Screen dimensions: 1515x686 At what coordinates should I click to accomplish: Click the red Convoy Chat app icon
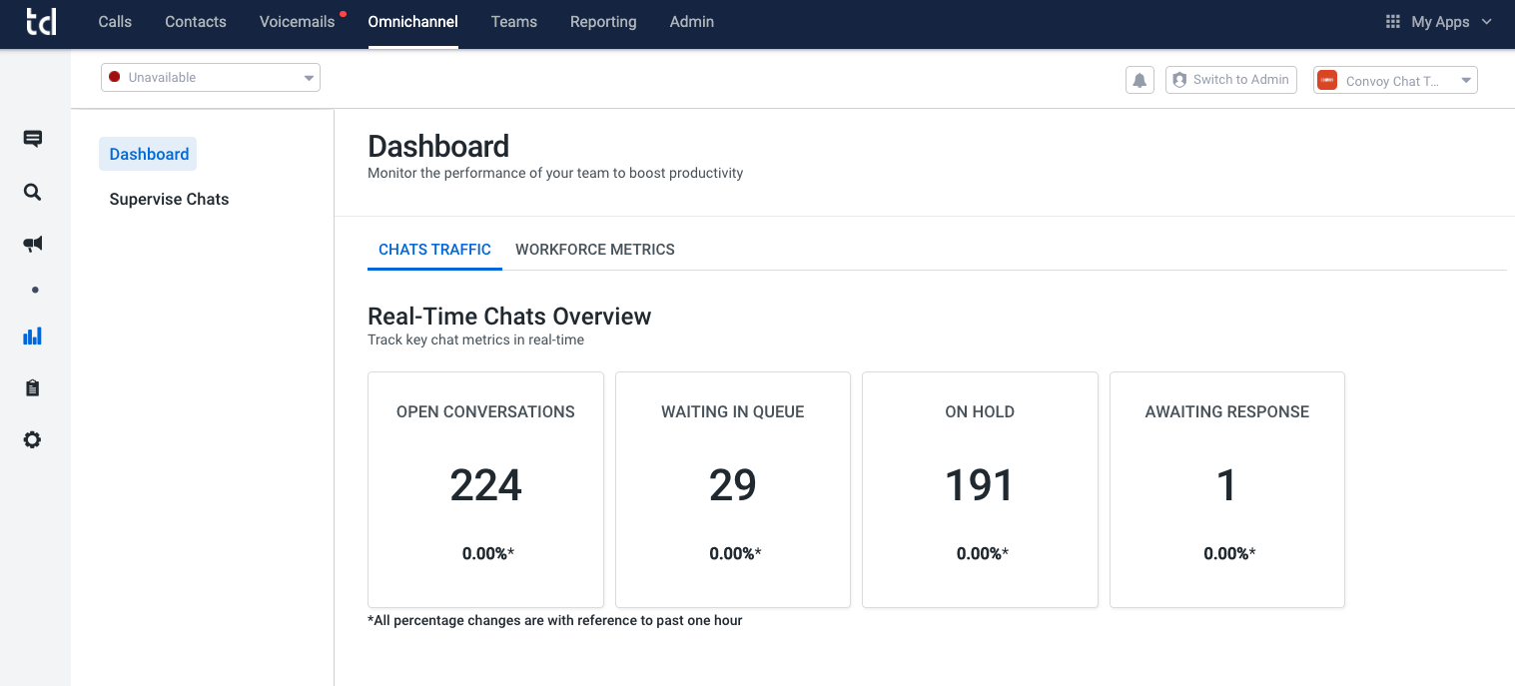pyautogui.click(x=1327, y=81)
